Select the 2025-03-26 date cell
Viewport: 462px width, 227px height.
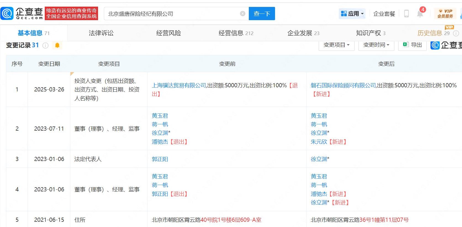tap(49, 89)
